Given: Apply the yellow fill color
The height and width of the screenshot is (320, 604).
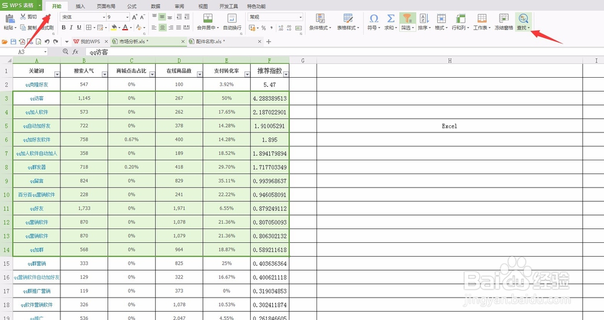Looking at the screenshot, I should [114, 28].
